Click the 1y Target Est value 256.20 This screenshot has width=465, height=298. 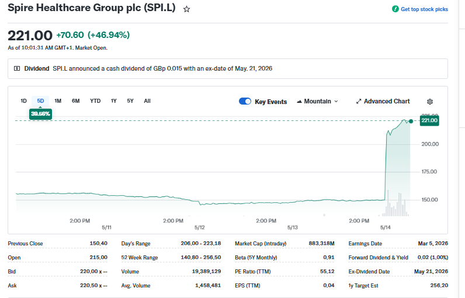[x=439, y=285]
